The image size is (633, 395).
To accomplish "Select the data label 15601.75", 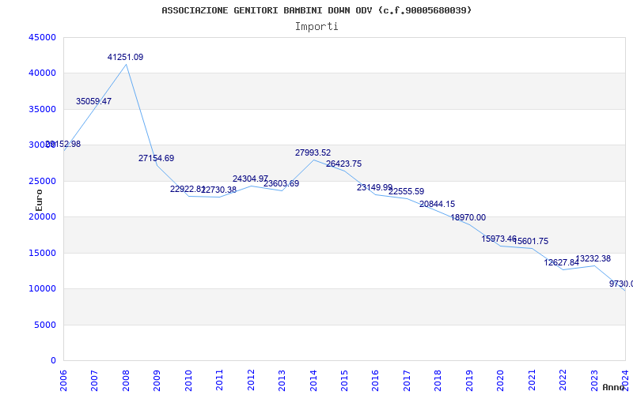I will 530,242.
